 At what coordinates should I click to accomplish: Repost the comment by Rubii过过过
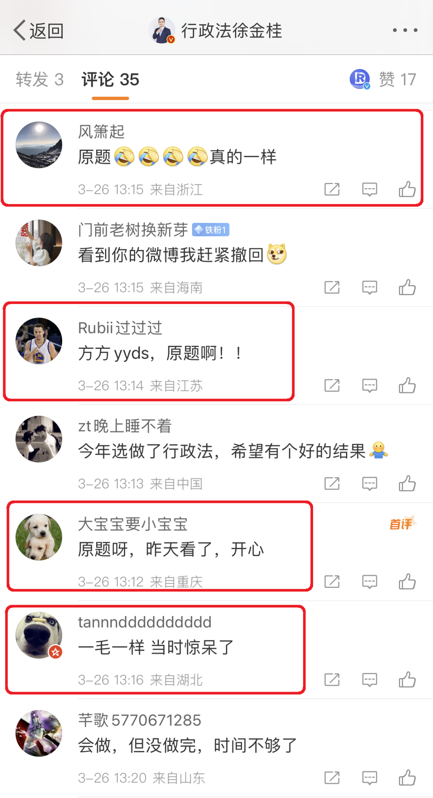[332, 386]
